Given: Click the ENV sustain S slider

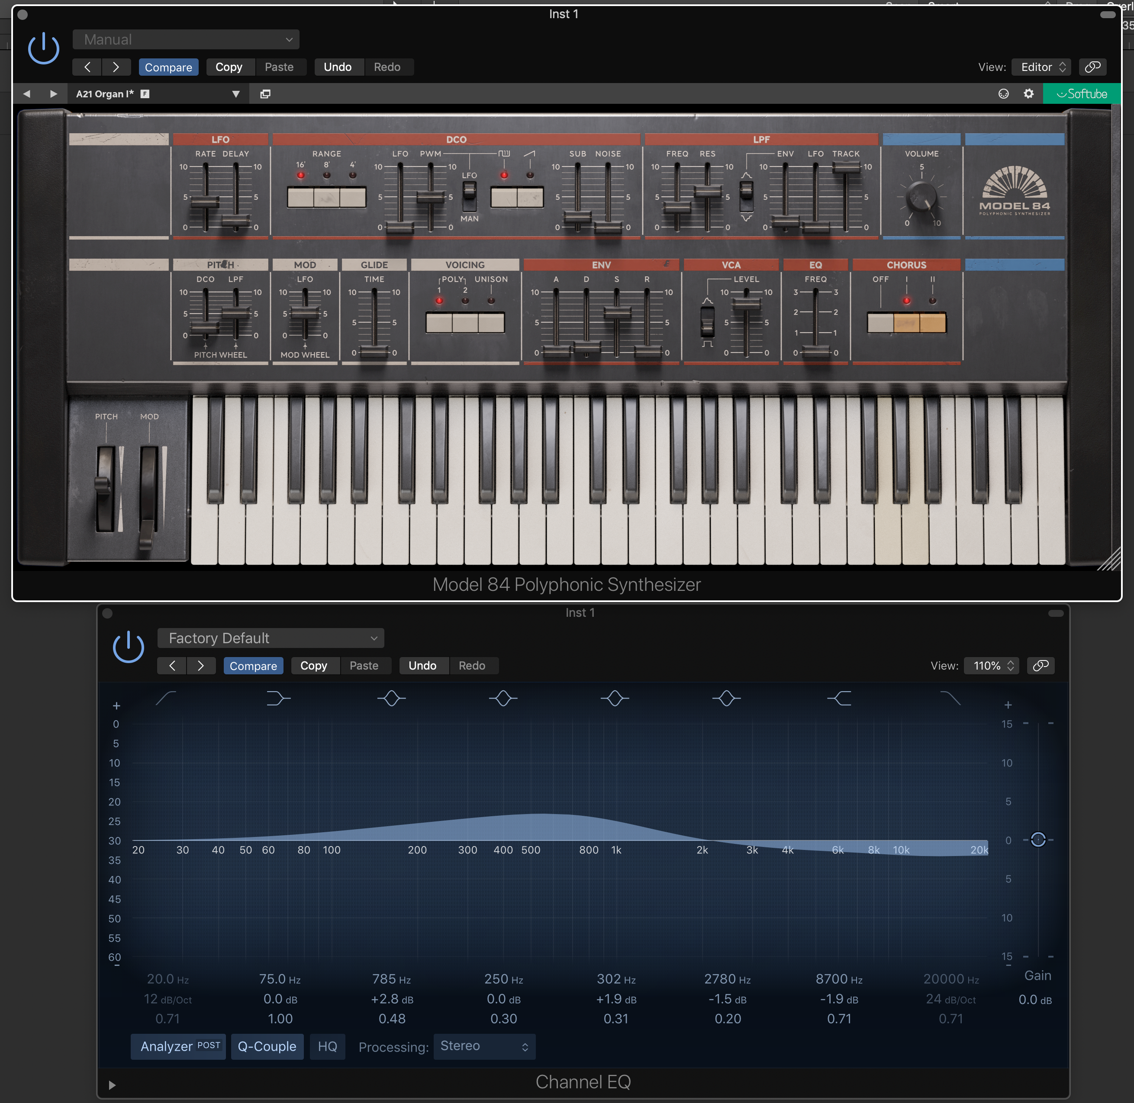Looking at the screenshot, I should 617,313.
